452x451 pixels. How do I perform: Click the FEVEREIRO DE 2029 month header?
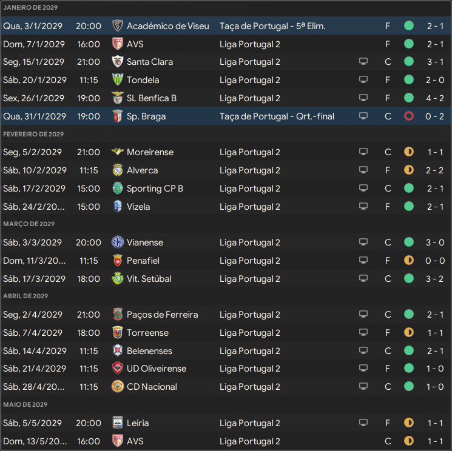click(33, 134)
